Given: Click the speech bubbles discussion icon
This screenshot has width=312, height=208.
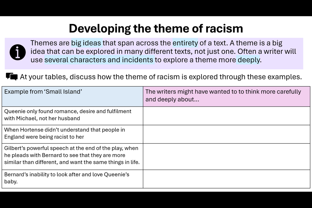Looking at the screenshot, I should (12, 76).
